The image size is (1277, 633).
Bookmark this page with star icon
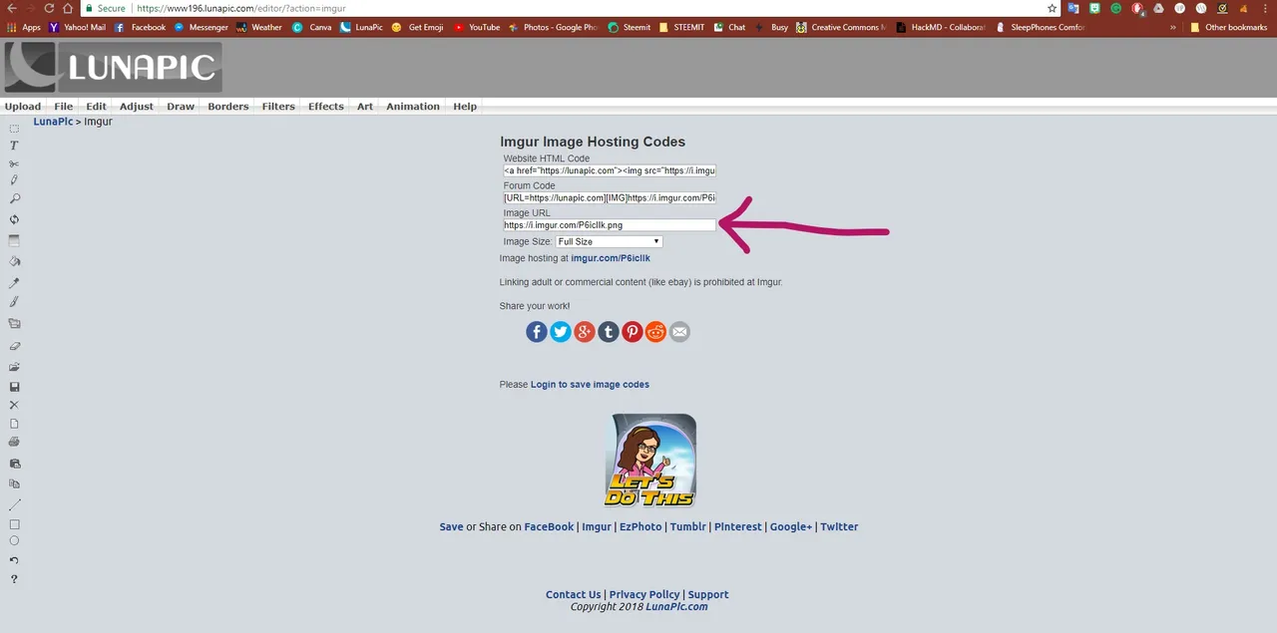[1052, 8]
